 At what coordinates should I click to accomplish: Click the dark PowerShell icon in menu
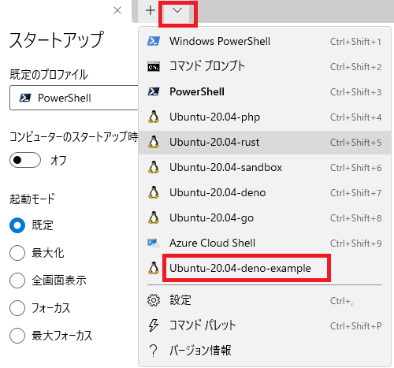tap(154, 91)
